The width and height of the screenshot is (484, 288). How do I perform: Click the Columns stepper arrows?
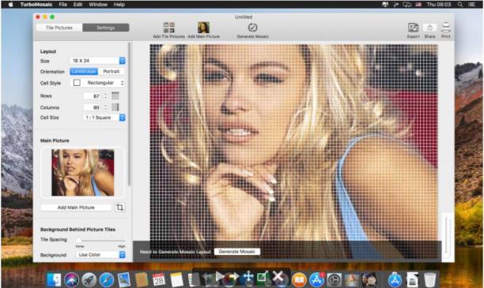click(105, 107)
